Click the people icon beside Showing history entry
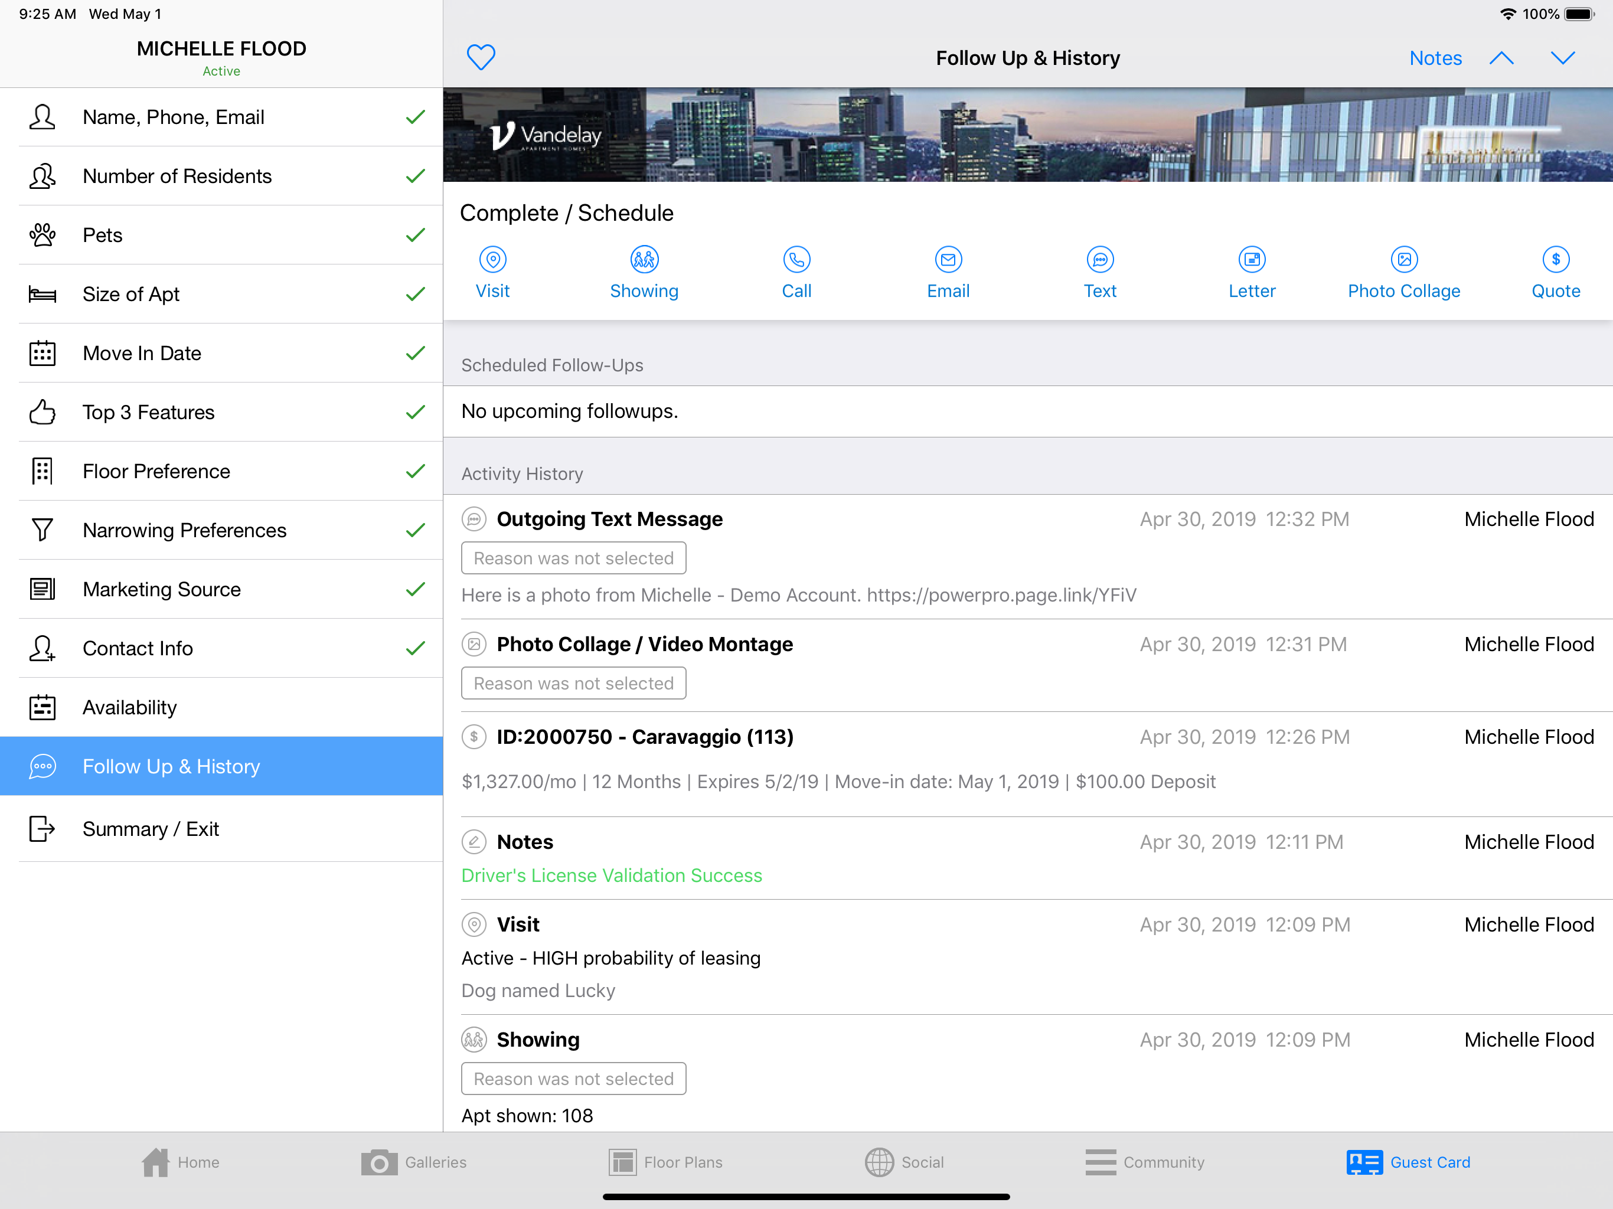The height and width of the screenshot is (1209, 1613). click(474, 1040)
